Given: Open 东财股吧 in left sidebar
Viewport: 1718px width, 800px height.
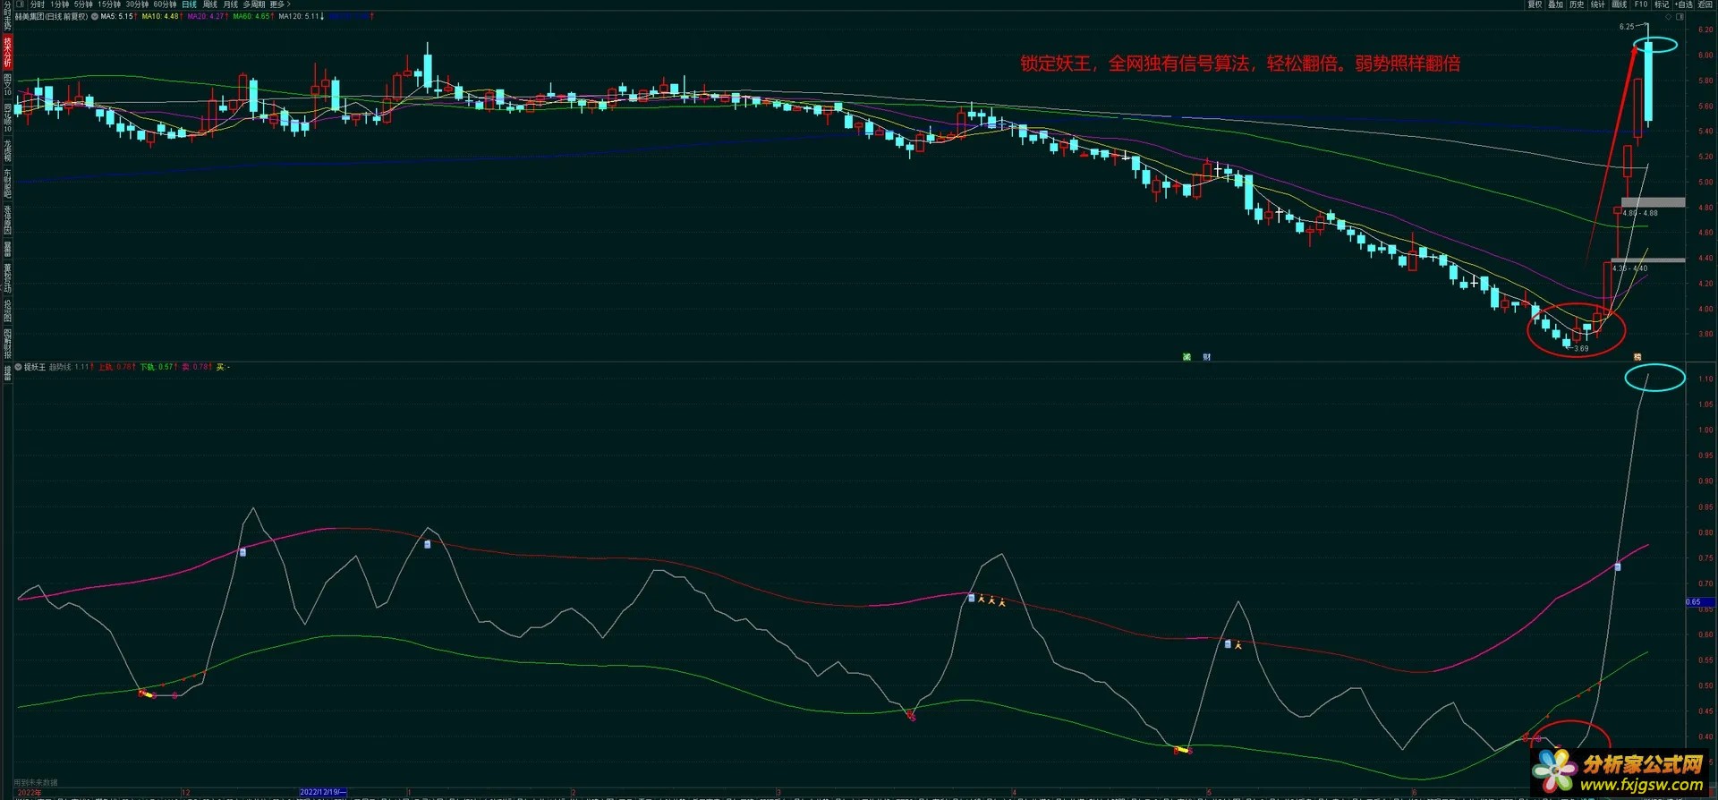Looking at the screenshot, I should (x=7, y=183).
